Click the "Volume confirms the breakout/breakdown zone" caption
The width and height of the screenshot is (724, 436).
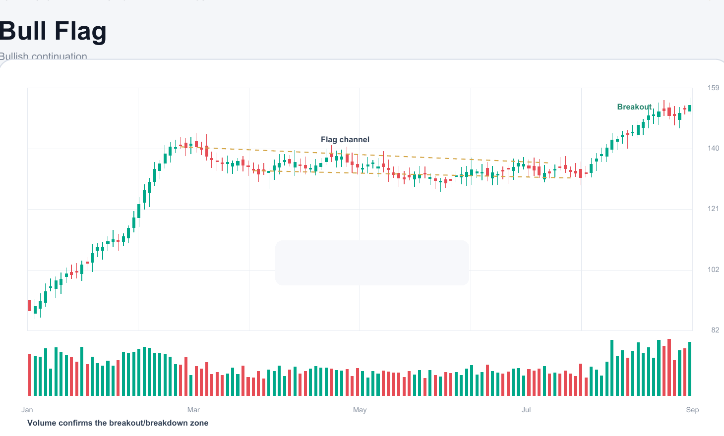[118, 423]
